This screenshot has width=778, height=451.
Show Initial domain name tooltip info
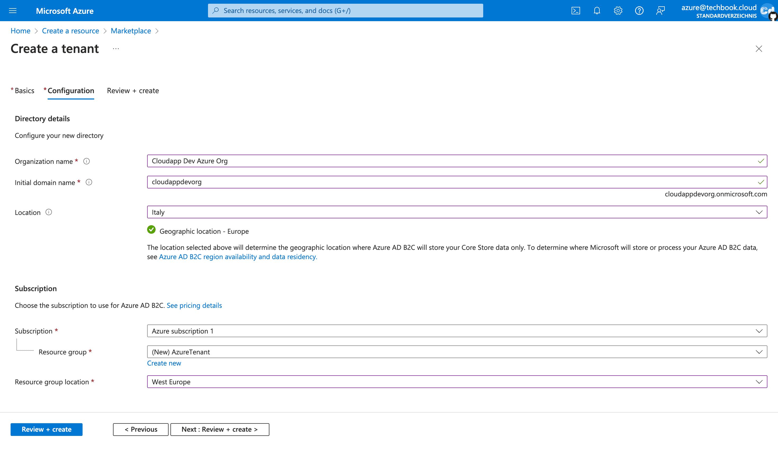[x=89, y=182]
